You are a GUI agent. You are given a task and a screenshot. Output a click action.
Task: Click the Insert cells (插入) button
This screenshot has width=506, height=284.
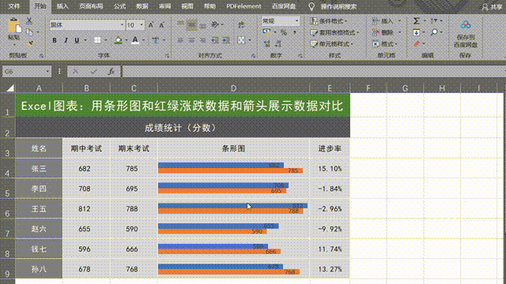point(387,21)
